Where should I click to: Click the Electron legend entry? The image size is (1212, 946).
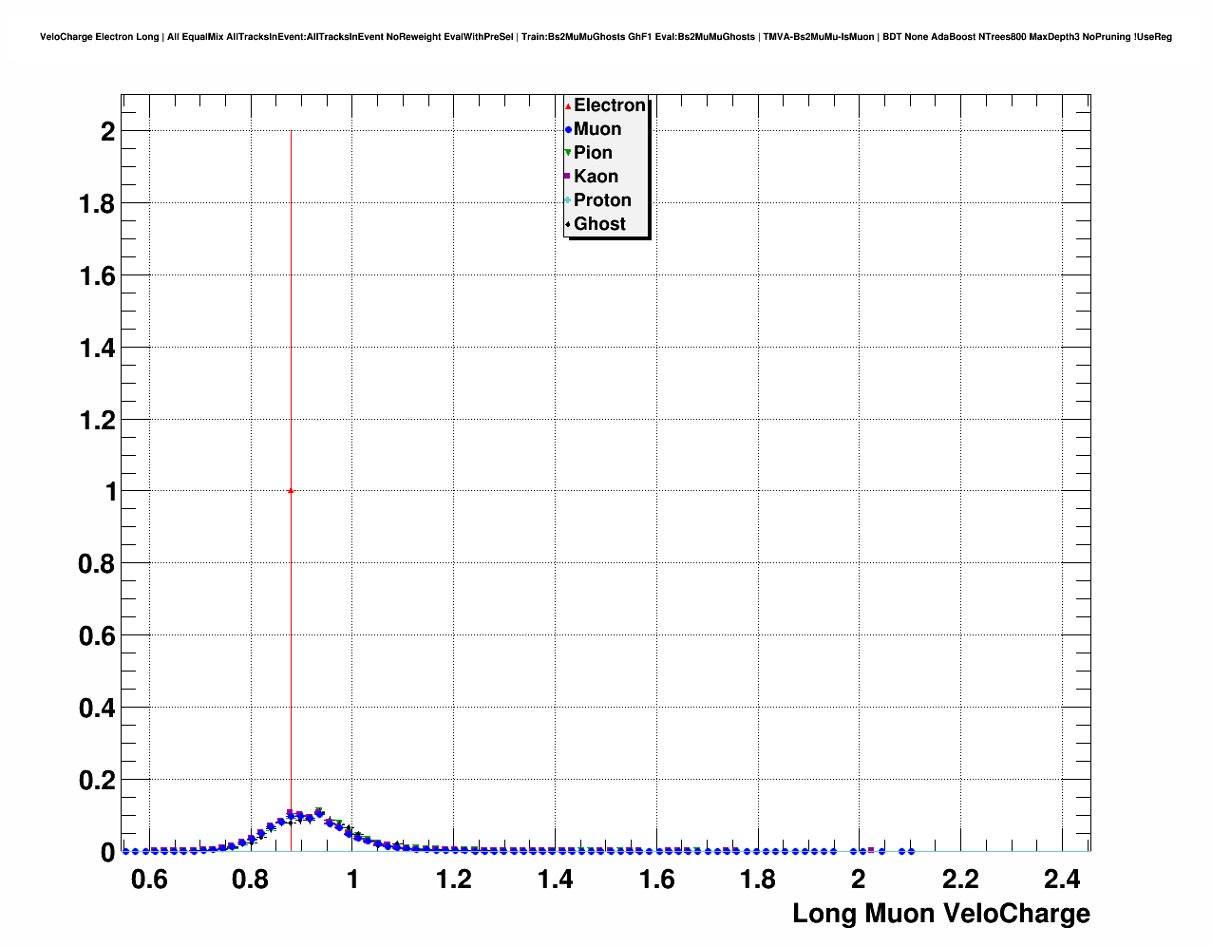coord(605,105)
